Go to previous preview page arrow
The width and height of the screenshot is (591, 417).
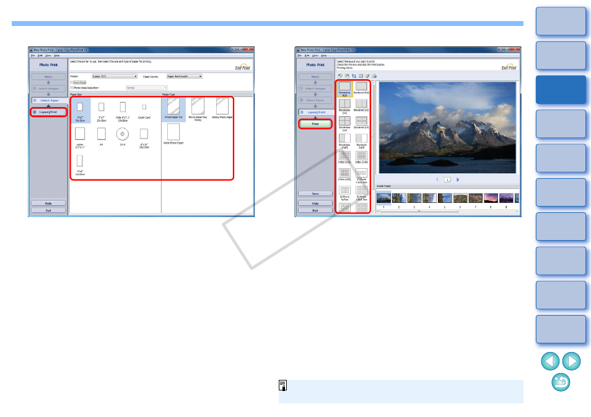pyautogui.click(x=437, y=180)
